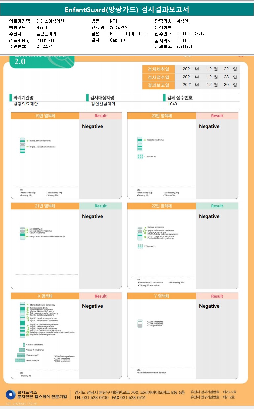254x409 pixels.
Task: Click the 주민번호 value 211220-4
Action: pyautogui.click(x=45, y=47)
